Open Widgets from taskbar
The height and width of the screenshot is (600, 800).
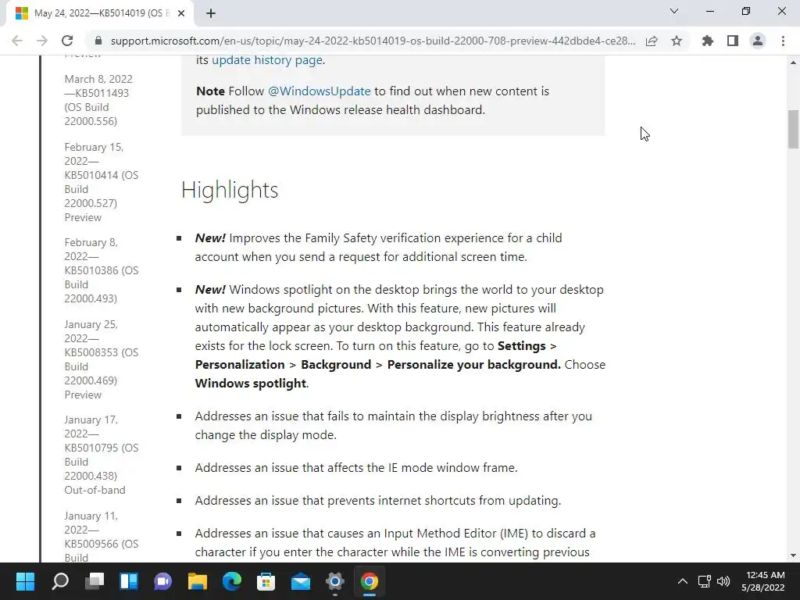129,581
